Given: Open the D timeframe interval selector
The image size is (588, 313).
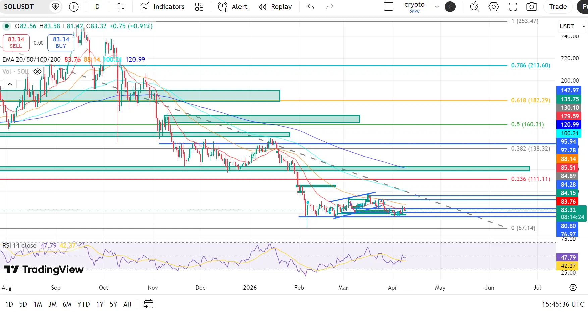Looking at the screenshot, I should click(97, 7).
